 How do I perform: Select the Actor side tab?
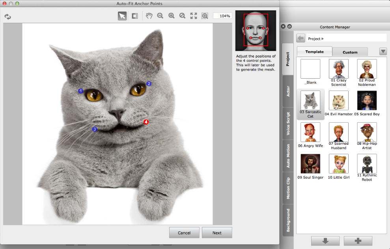288,91
